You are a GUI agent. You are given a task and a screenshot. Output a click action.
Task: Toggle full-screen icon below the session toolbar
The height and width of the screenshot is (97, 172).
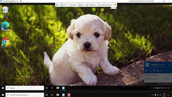113,8
